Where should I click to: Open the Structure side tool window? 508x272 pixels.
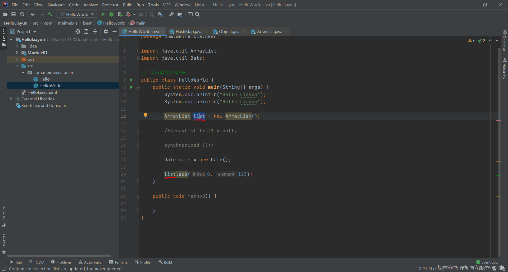(x=4, y=216)
